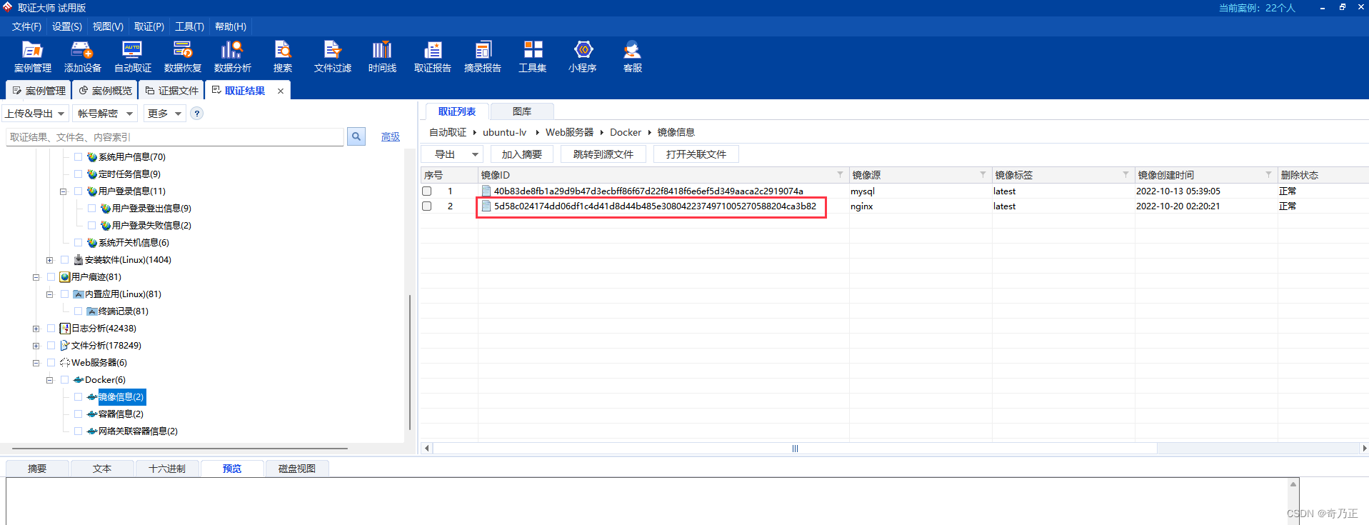This screenshot has height=525, width=1369.
Task: Open the 上传&导出 dropdown
Action: 35,114
